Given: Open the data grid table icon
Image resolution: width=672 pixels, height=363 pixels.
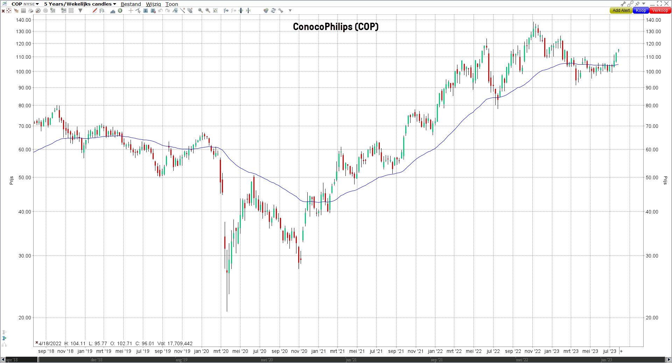Looking at the screenshot, I should [23, 10].
